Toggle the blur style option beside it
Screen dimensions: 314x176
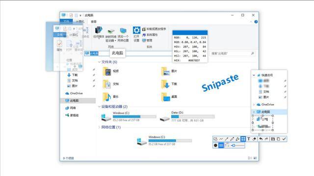[227, 145]
